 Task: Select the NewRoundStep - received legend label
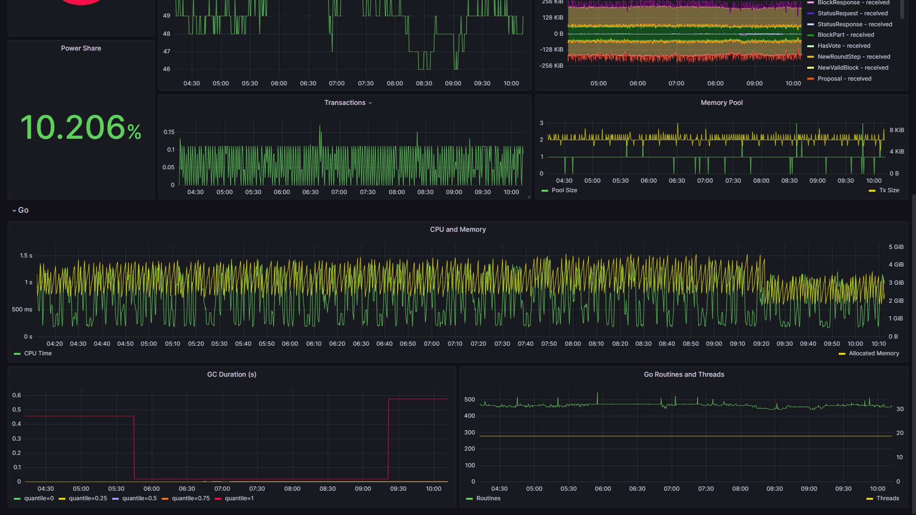[x=854, y=57]
